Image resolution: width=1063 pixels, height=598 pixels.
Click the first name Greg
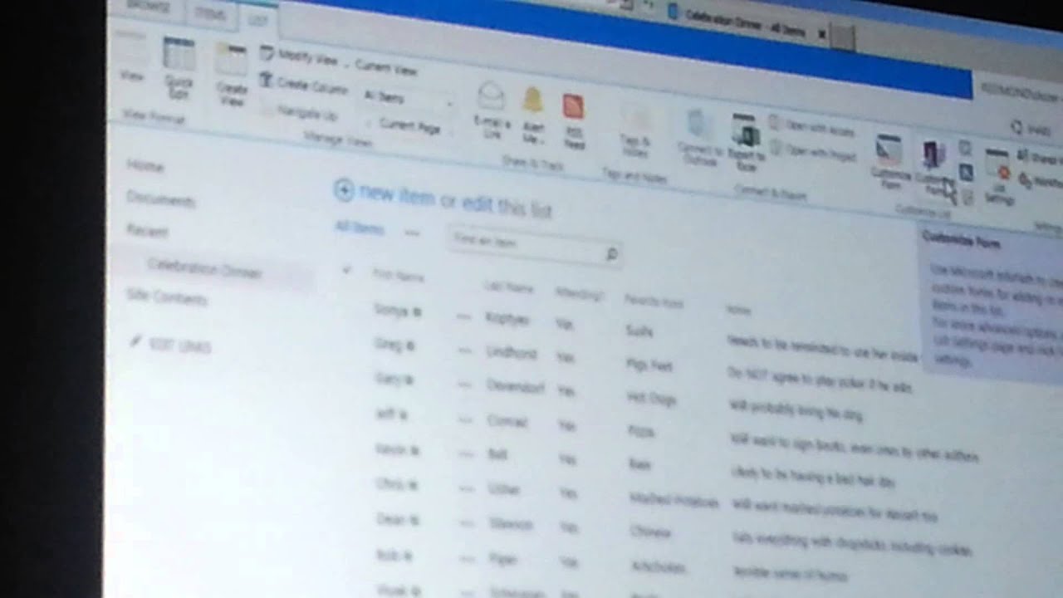[x=388, y=344]
